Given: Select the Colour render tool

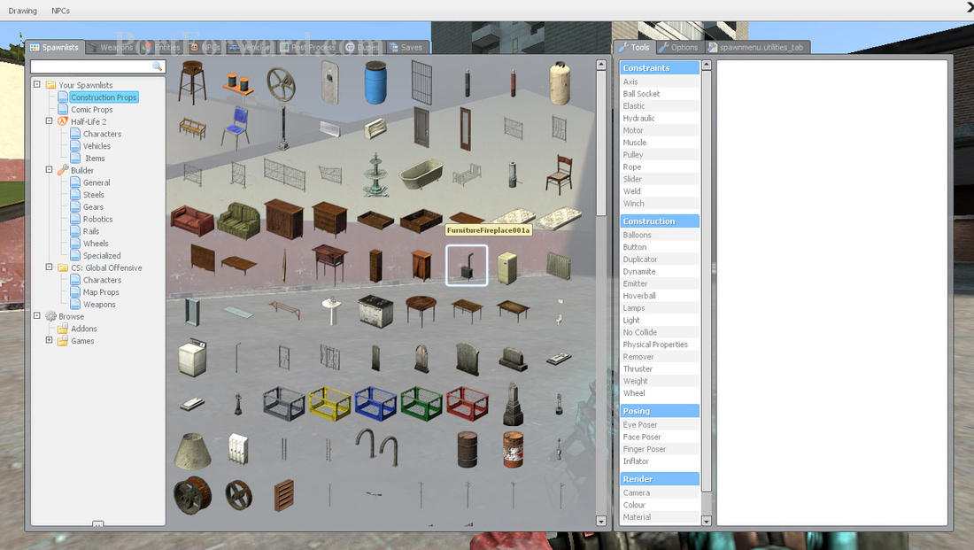Looking at the screenshot, I should click(x=660, y=505).
